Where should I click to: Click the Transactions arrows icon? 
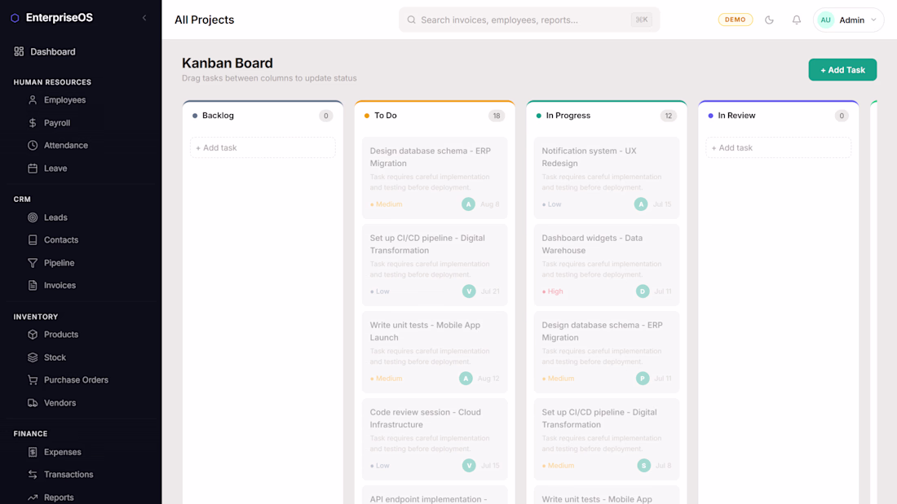[x=33, y=475]
